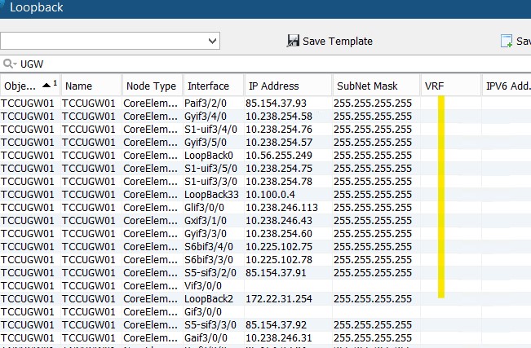Viewport: 531px width, 348px height.
Task: Select the LoopBack0 interface row
Action: click(x=209, y=155)
